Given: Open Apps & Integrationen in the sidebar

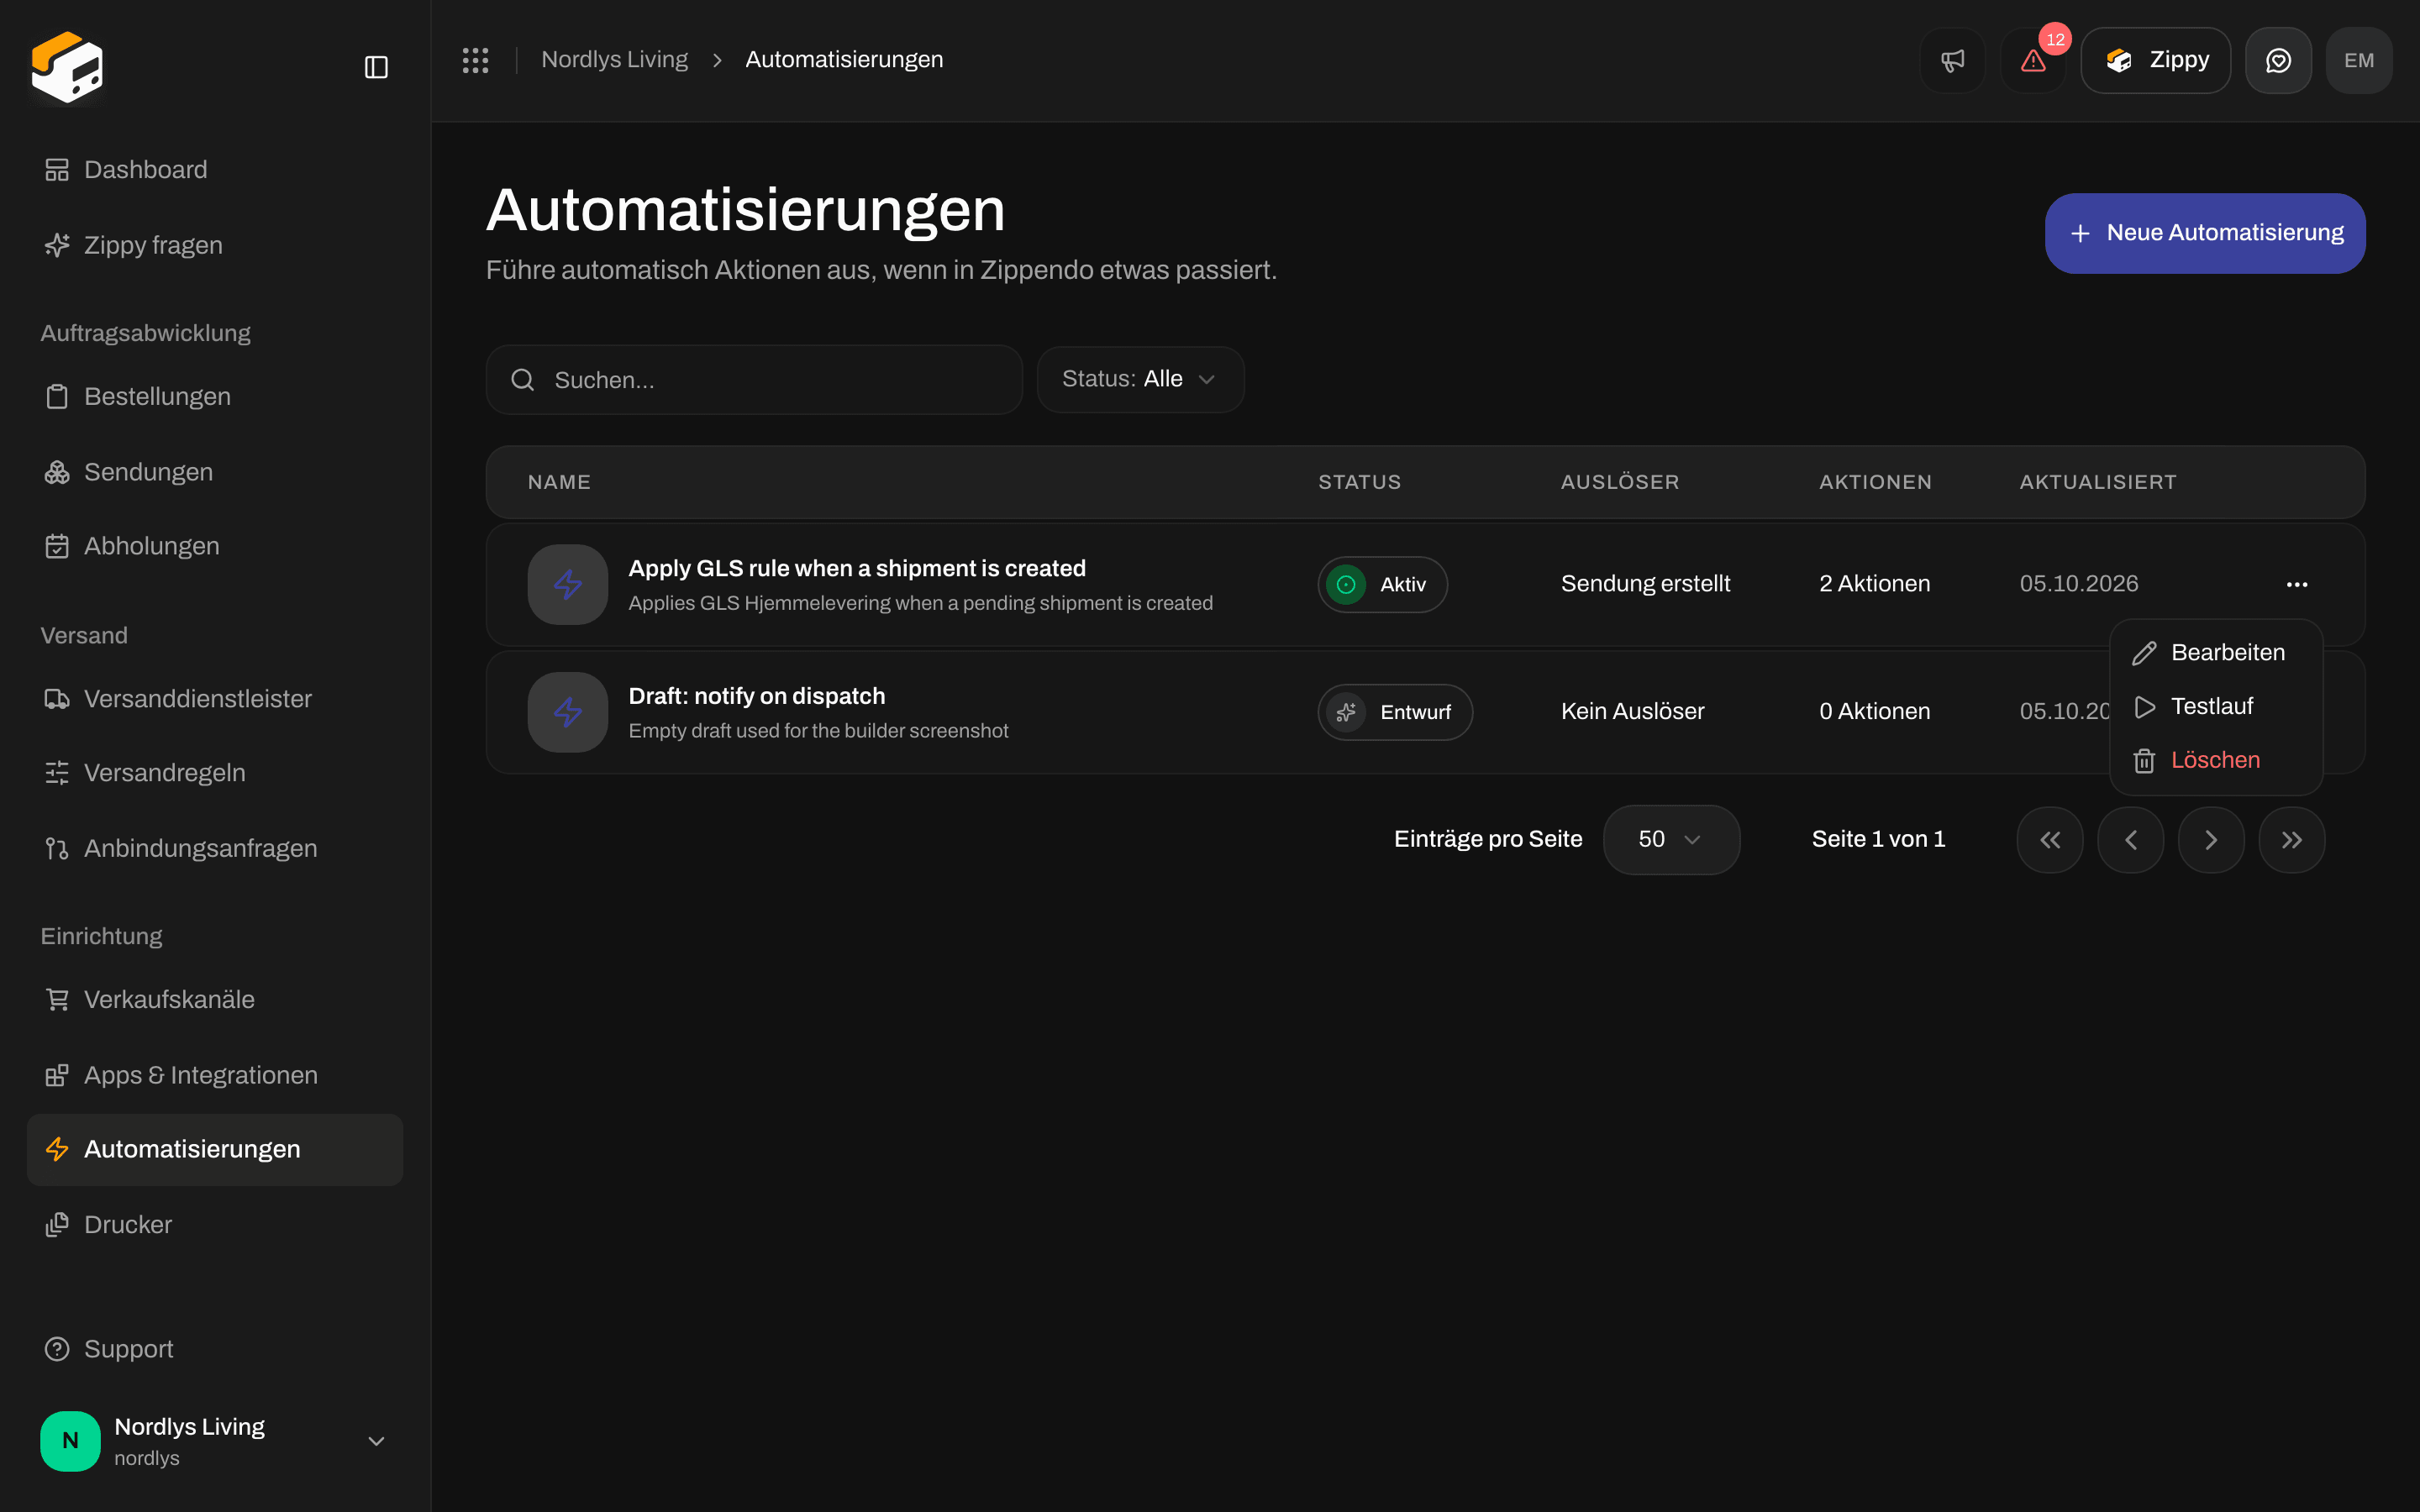Looking at the screenshot, I should (215, 1075).
